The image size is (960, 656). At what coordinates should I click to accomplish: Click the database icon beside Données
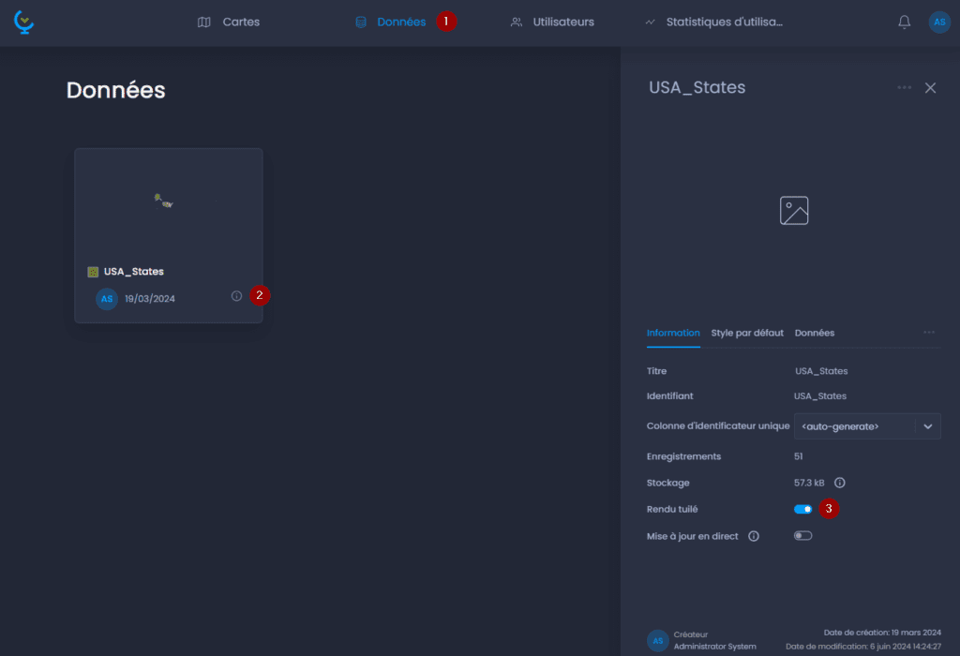coord(361,22)
